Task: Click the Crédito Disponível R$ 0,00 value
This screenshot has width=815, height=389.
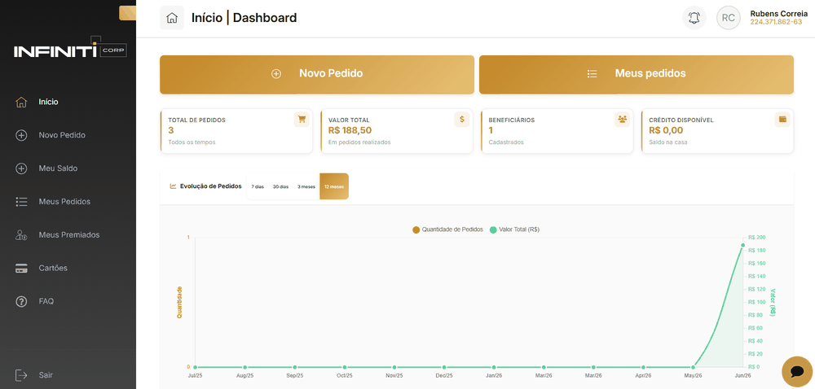Action: tap(666, 130)
